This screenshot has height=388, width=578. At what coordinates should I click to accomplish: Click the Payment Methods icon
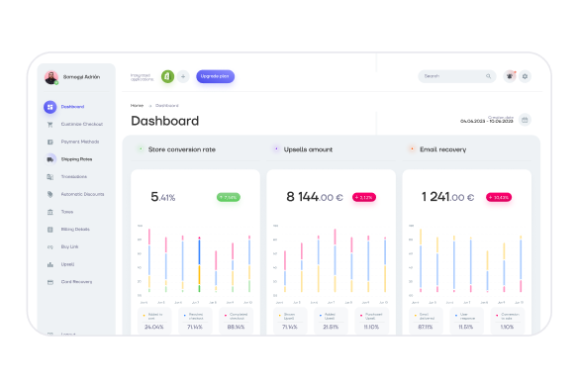[50, 142]
